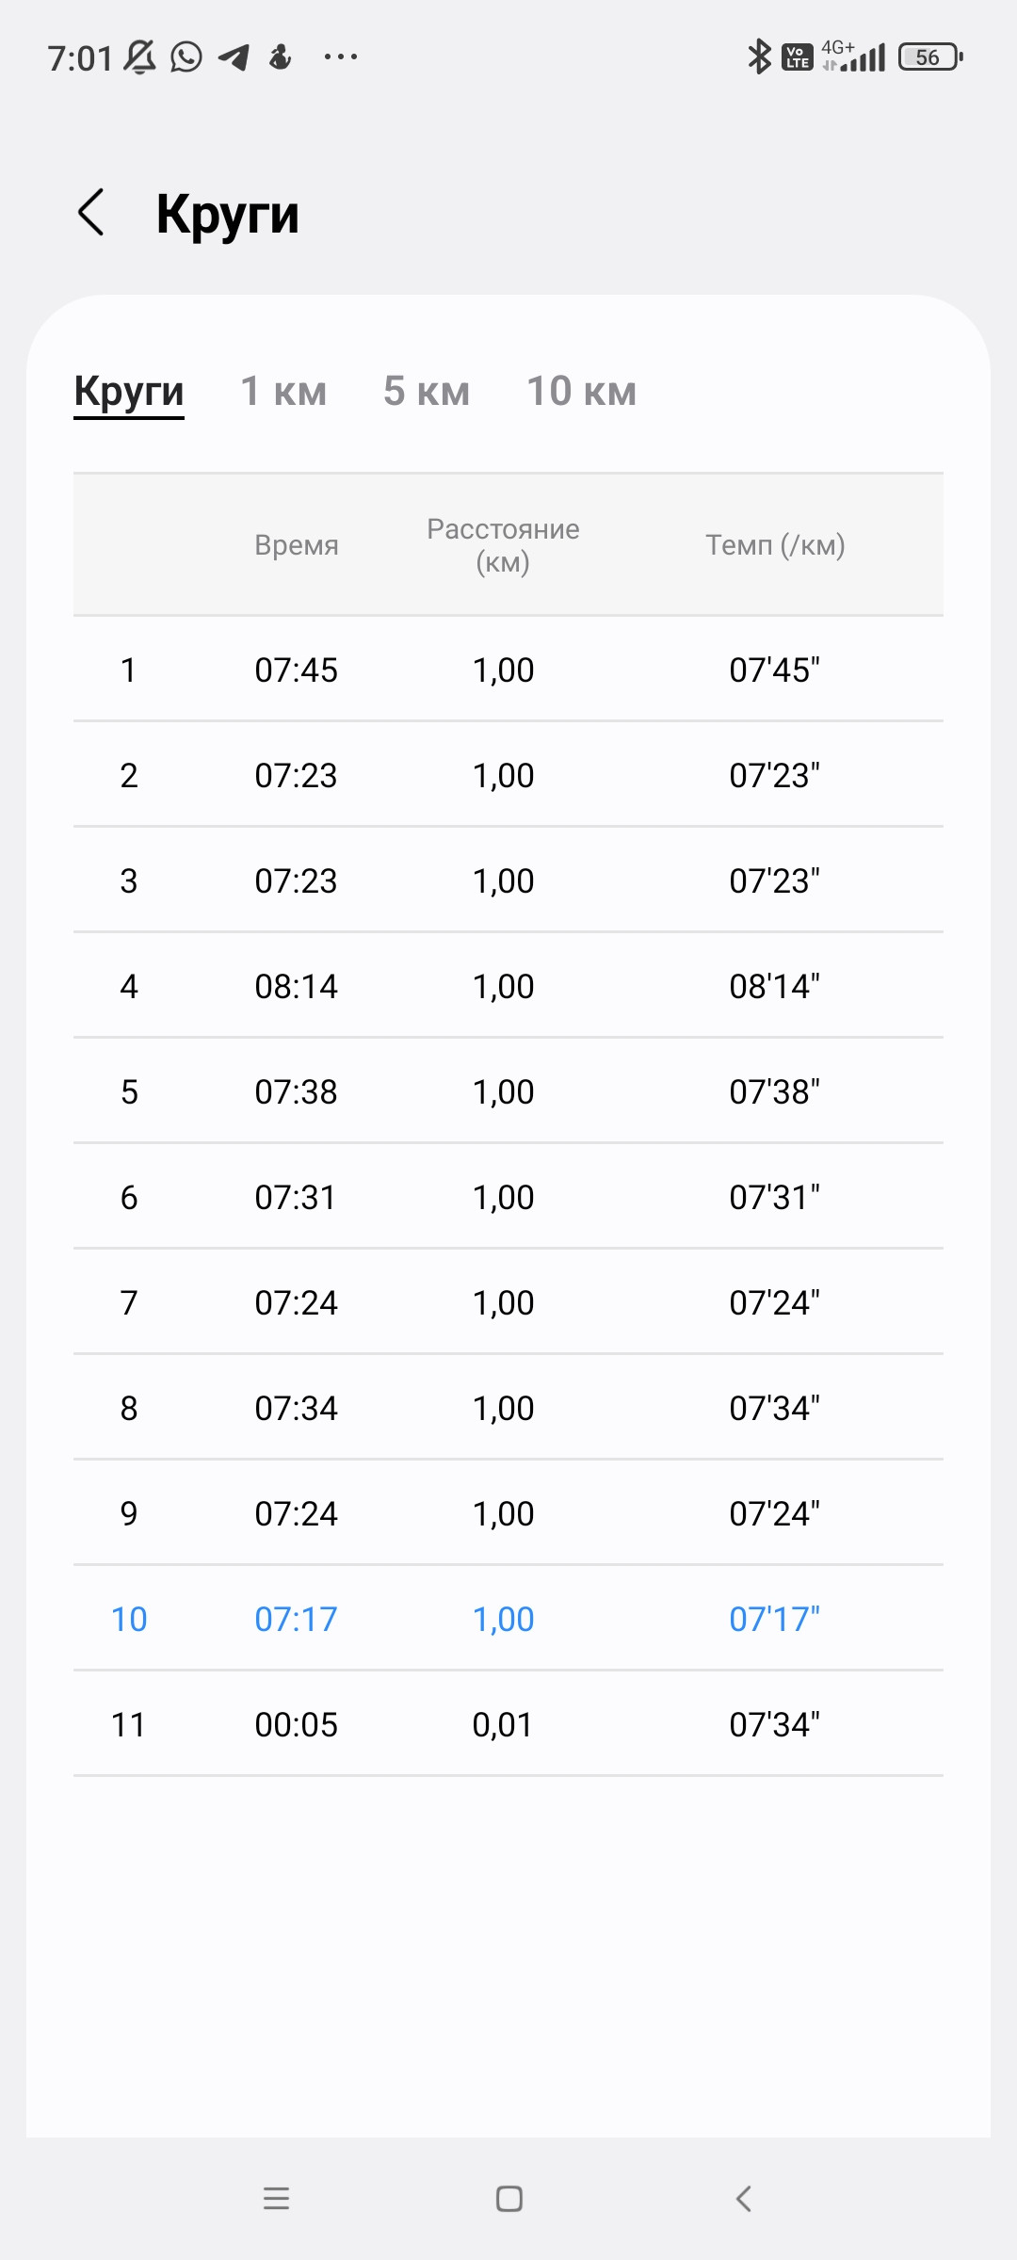Open the WhatsApp notification icon

click(x=186, y=56)
